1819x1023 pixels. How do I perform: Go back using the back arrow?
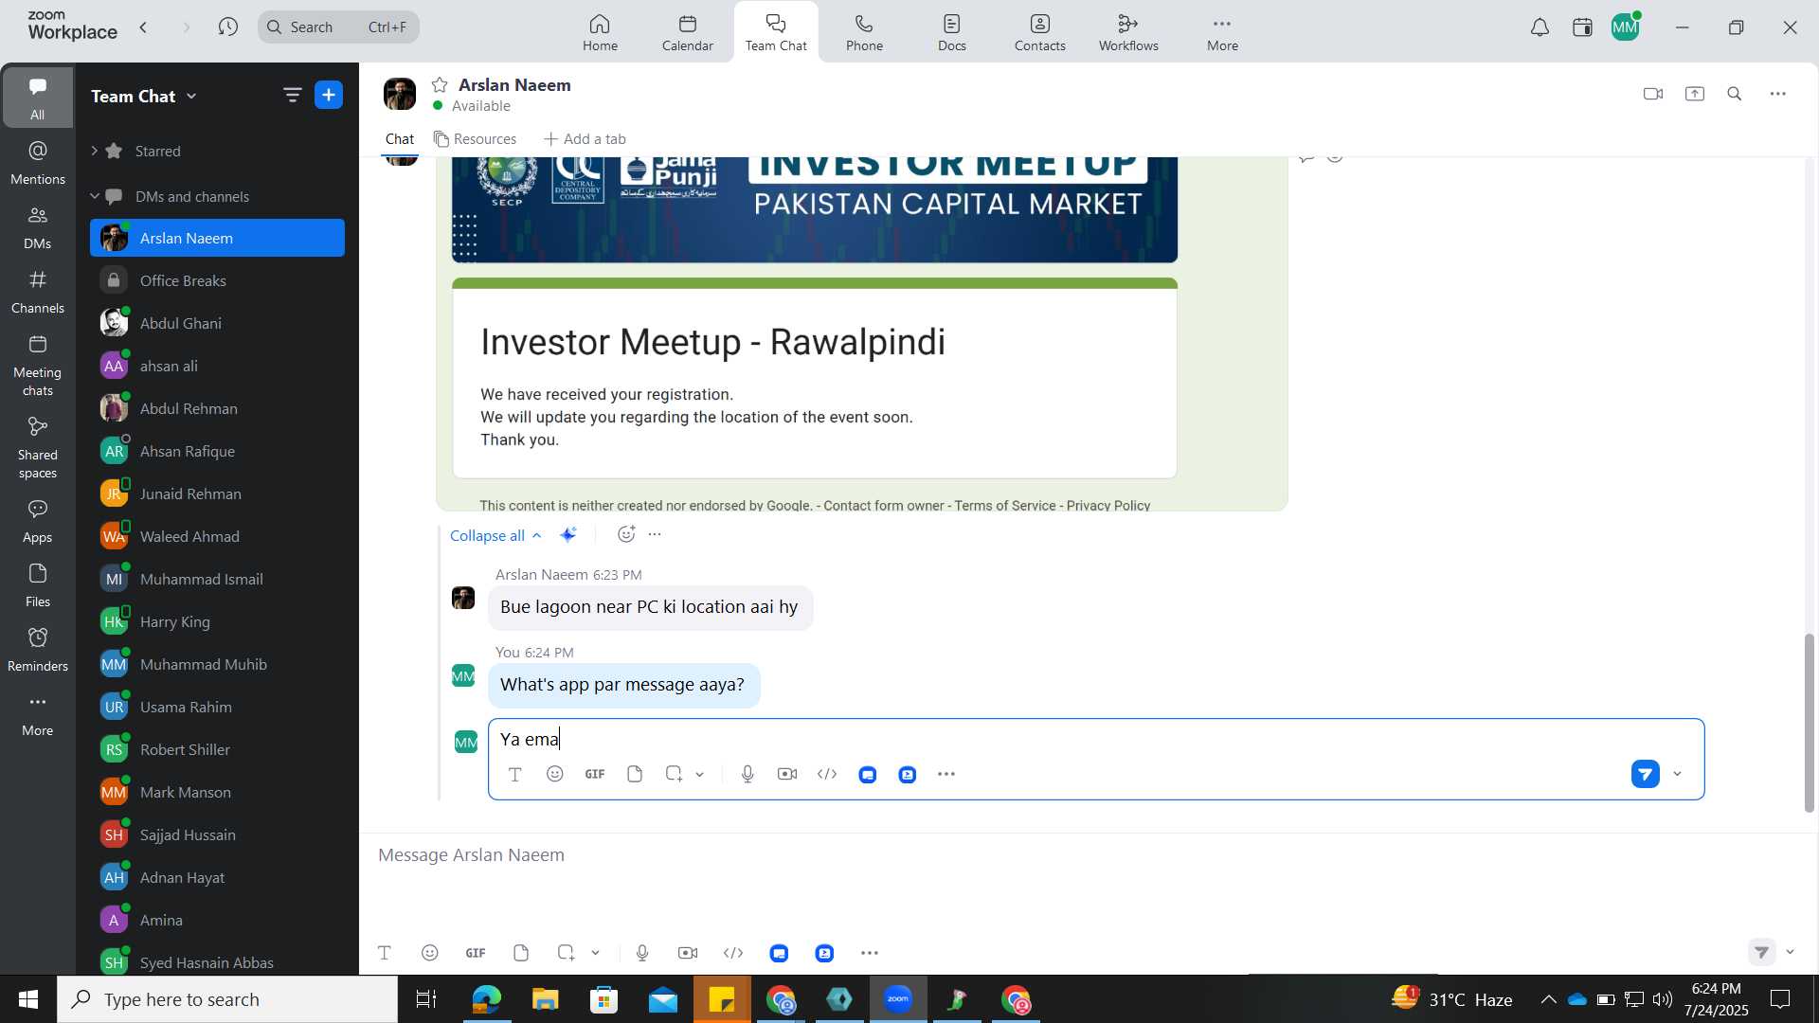point(144,27)
